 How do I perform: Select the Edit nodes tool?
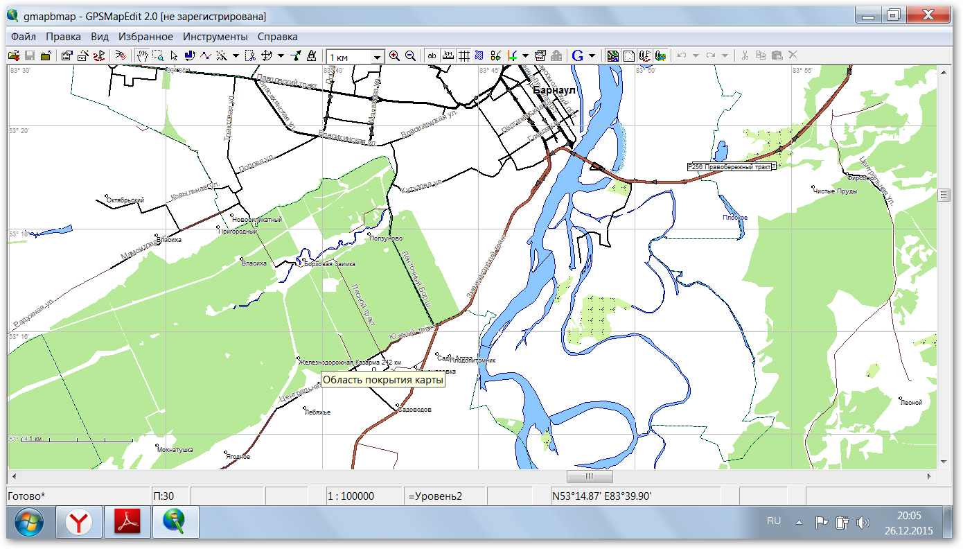(296, 55)
